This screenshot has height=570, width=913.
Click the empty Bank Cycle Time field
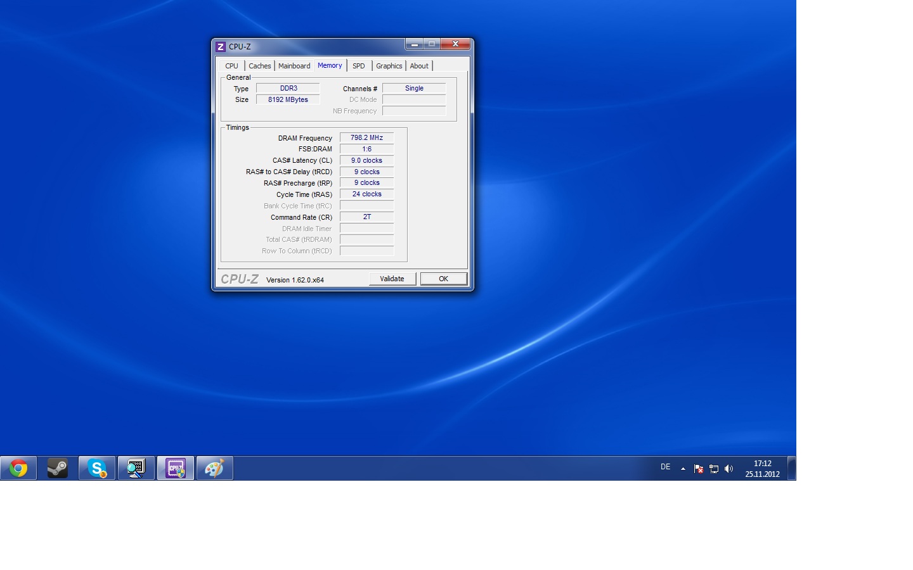coord(367,205)
